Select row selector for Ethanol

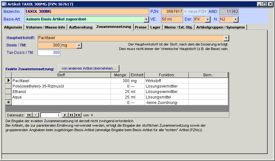point(8,91)
